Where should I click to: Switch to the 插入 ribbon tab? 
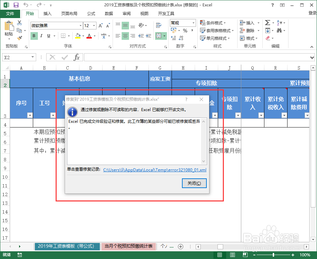47,14
